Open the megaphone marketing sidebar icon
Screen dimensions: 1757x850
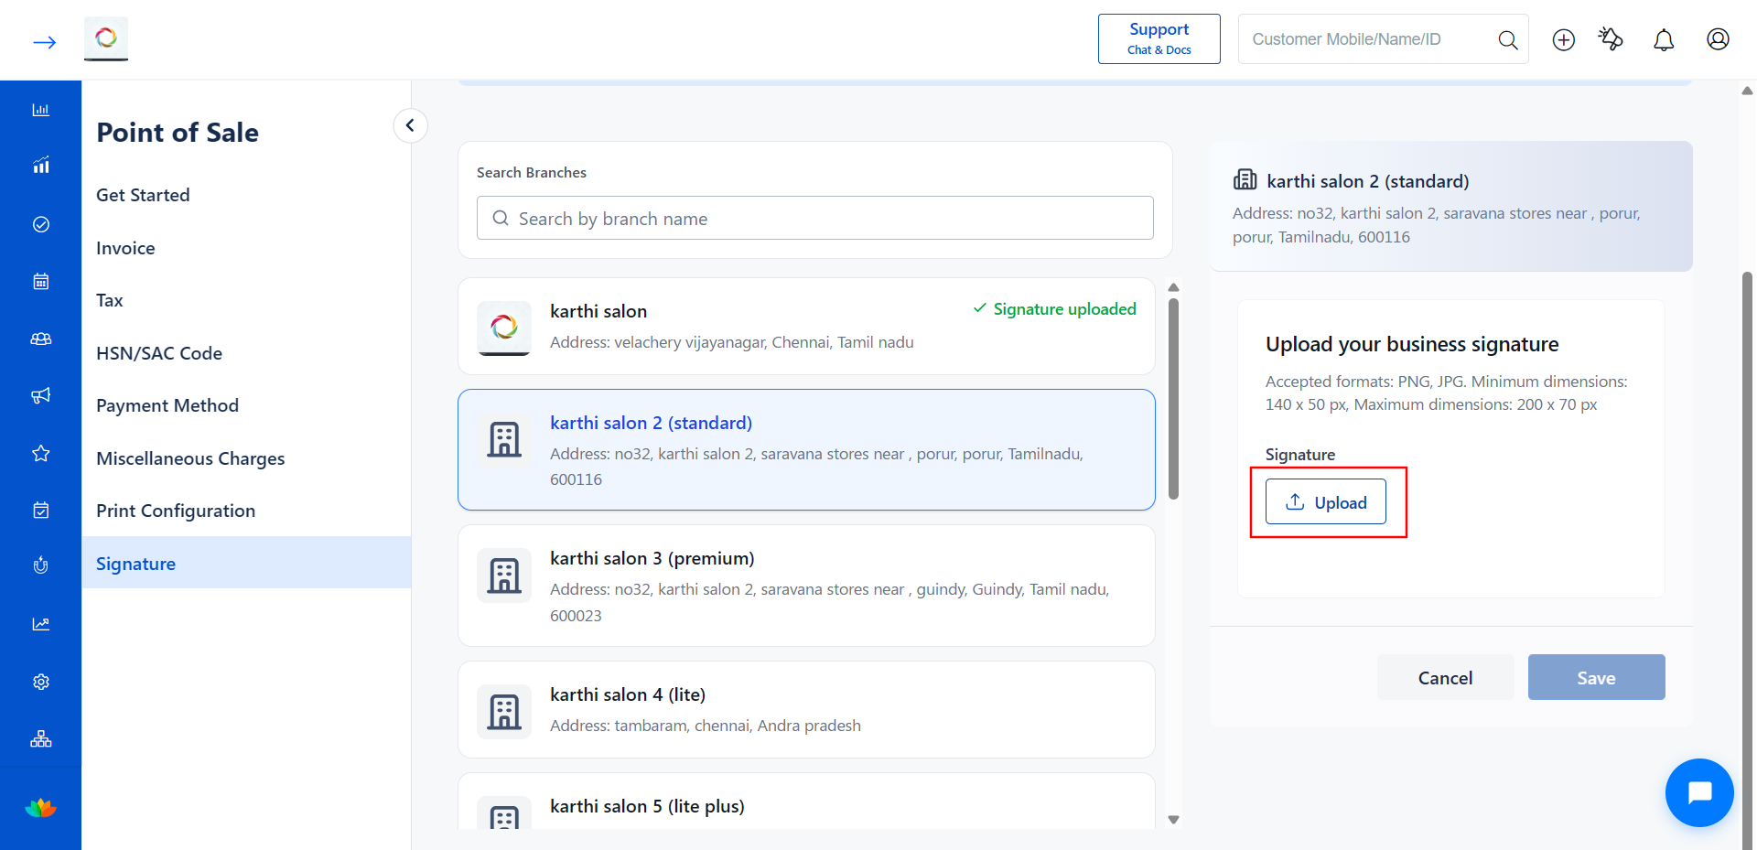click(x=41, y=395)
